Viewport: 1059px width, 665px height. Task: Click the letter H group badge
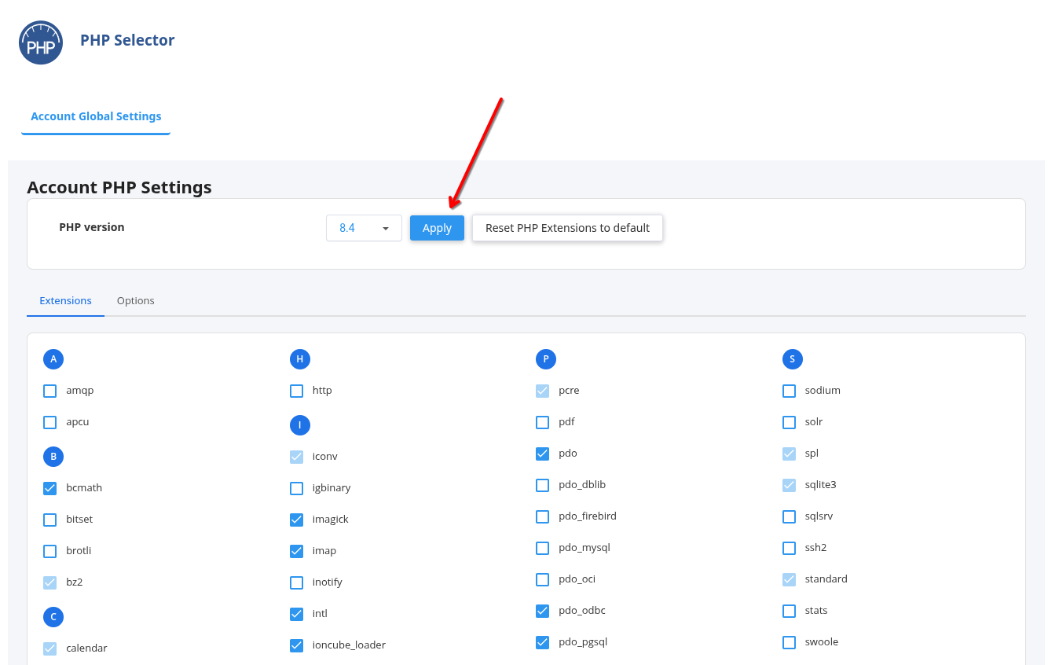pos(300,359)
